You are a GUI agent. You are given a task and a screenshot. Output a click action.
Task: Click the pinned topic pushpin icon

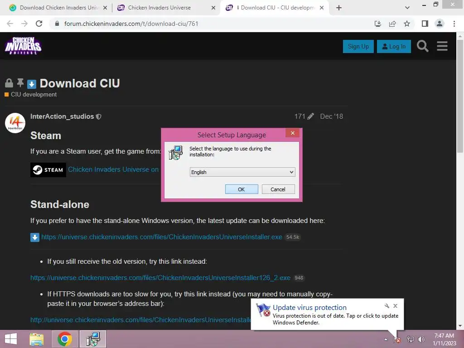(20, 83)
